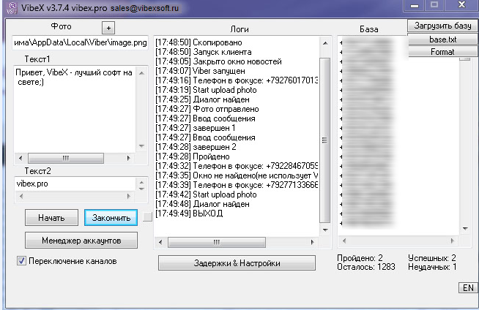The width and height of the screenshot is (479, 310).
Task: Open Менеджер аккаунтов
Action: coord(81,240)
